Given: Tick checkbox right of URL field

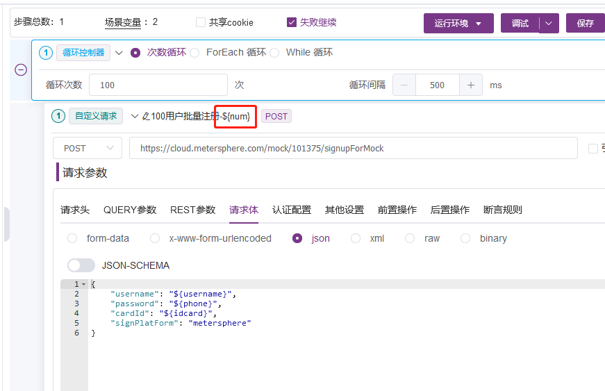Looking at the screenshot, I should [x=593, y=149].
